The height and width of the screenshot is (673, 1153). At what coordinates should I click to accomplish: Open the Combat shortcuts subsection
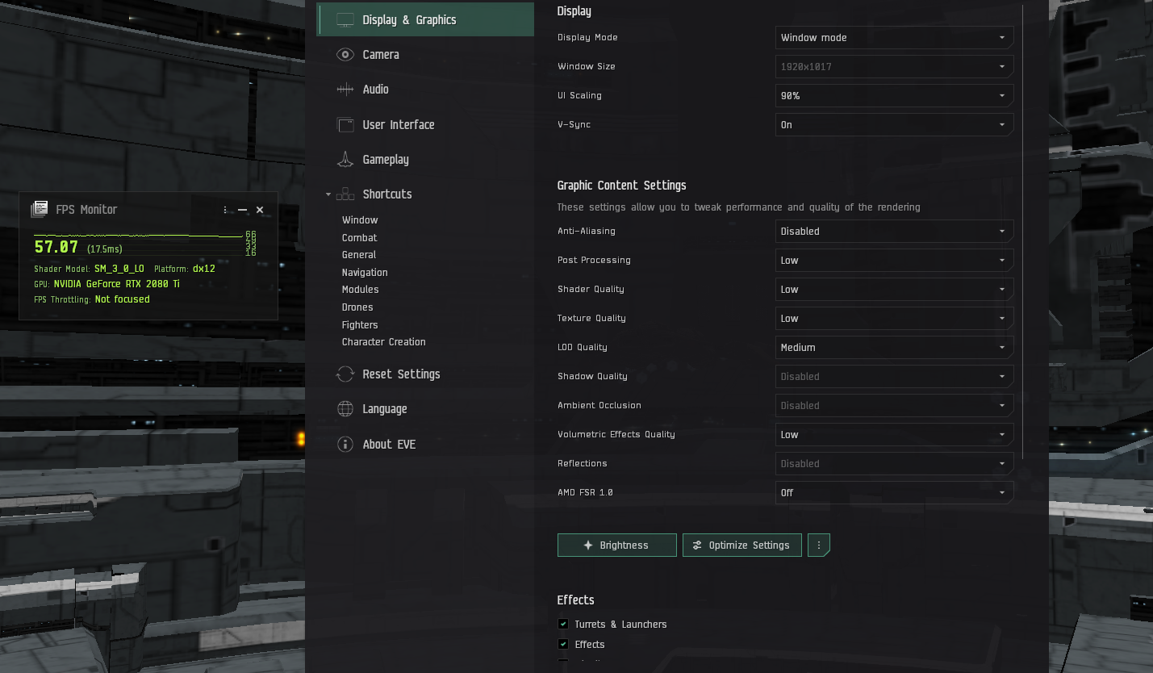pos(359,238)
